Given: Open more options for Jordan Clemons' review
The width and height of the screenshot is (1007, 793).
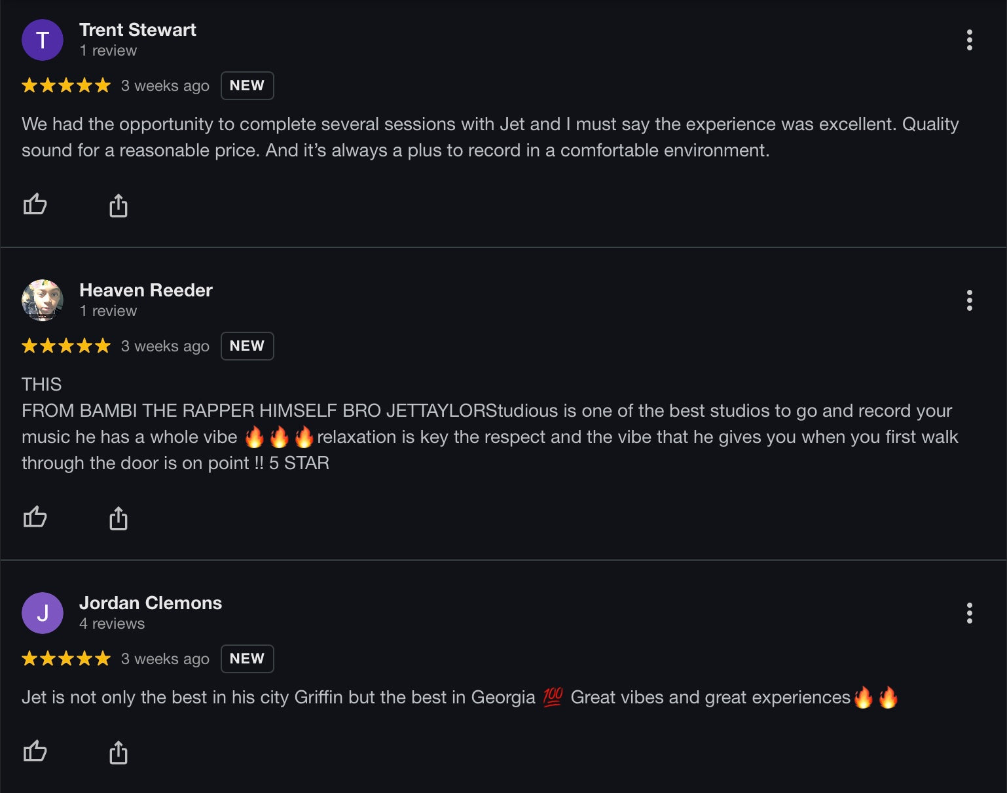Looking at the screenshot, I should click(x=969, y=613).
